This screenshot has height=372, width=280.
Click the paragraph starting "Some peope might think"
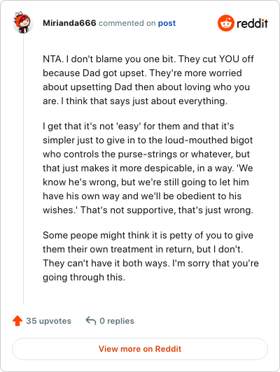pyautogui.click(x=150, y=256)
